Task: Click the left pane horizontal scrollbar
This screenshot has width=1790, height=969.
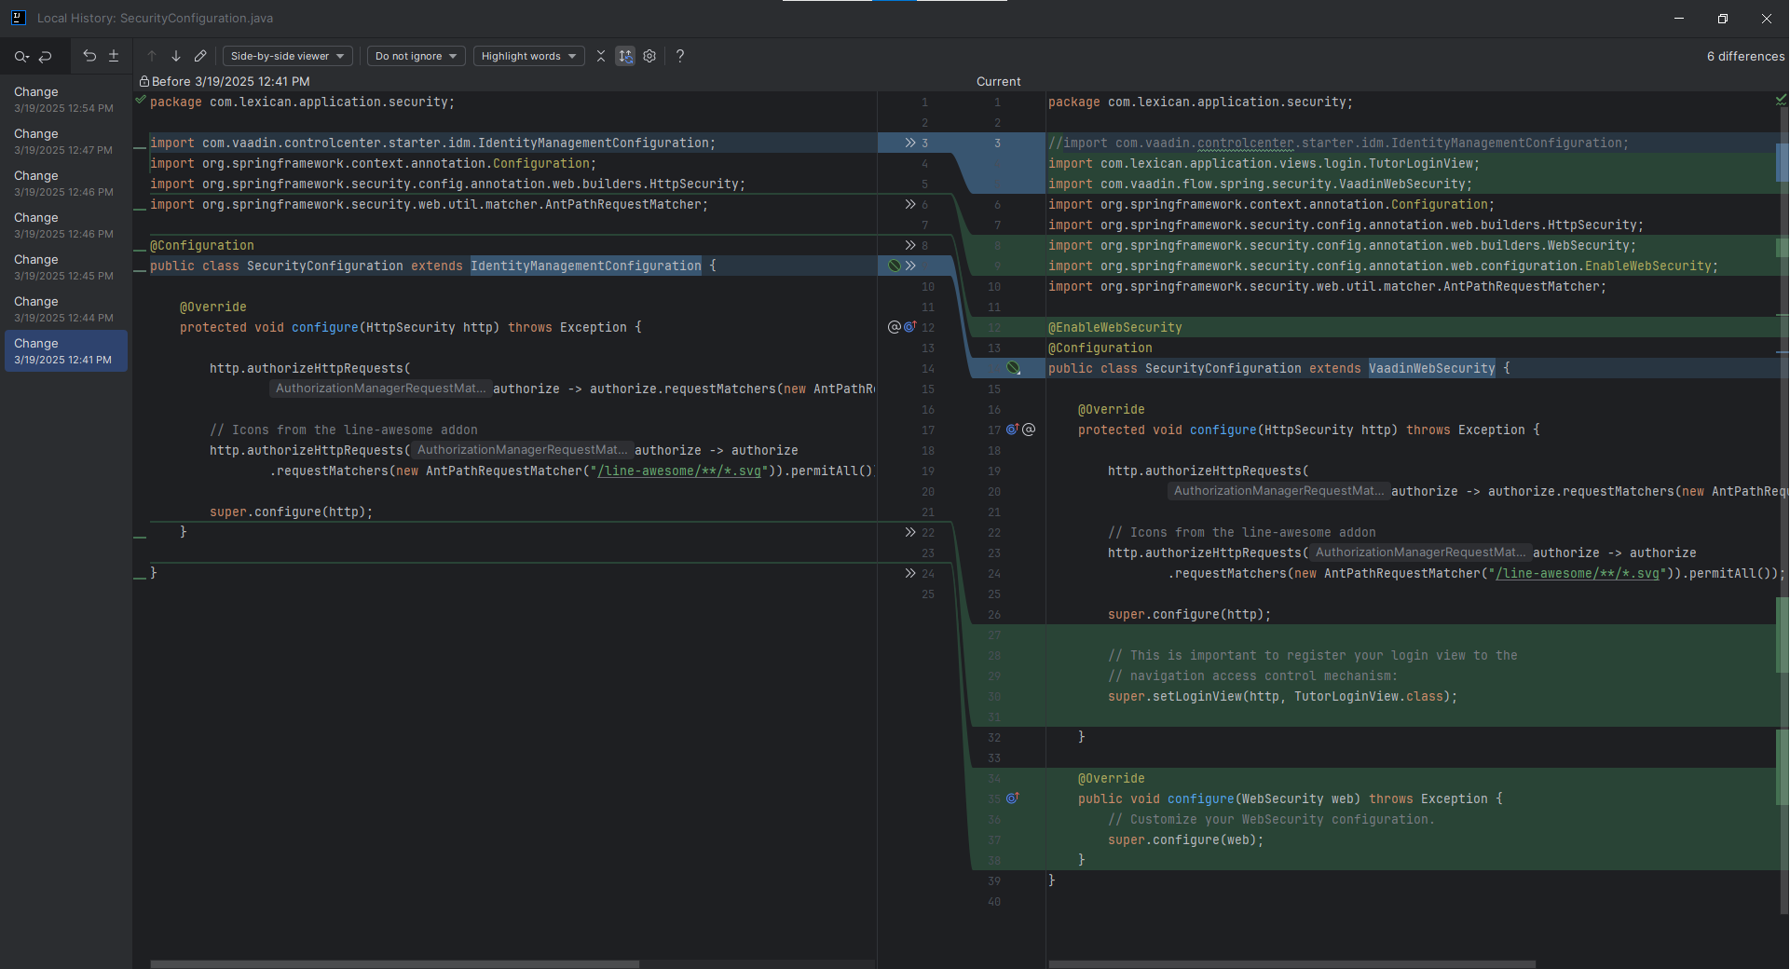Action: pyautogui.click(x=394, y=963)
